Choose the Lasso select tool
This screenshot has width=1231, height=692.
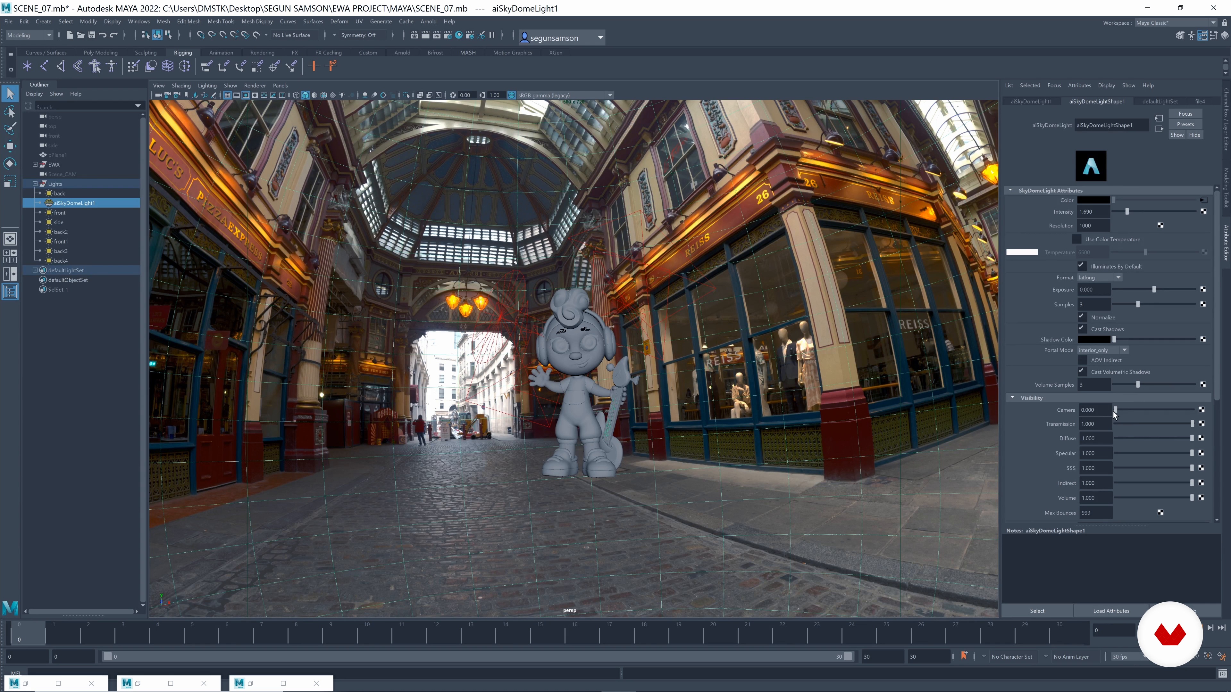(10, 111)
